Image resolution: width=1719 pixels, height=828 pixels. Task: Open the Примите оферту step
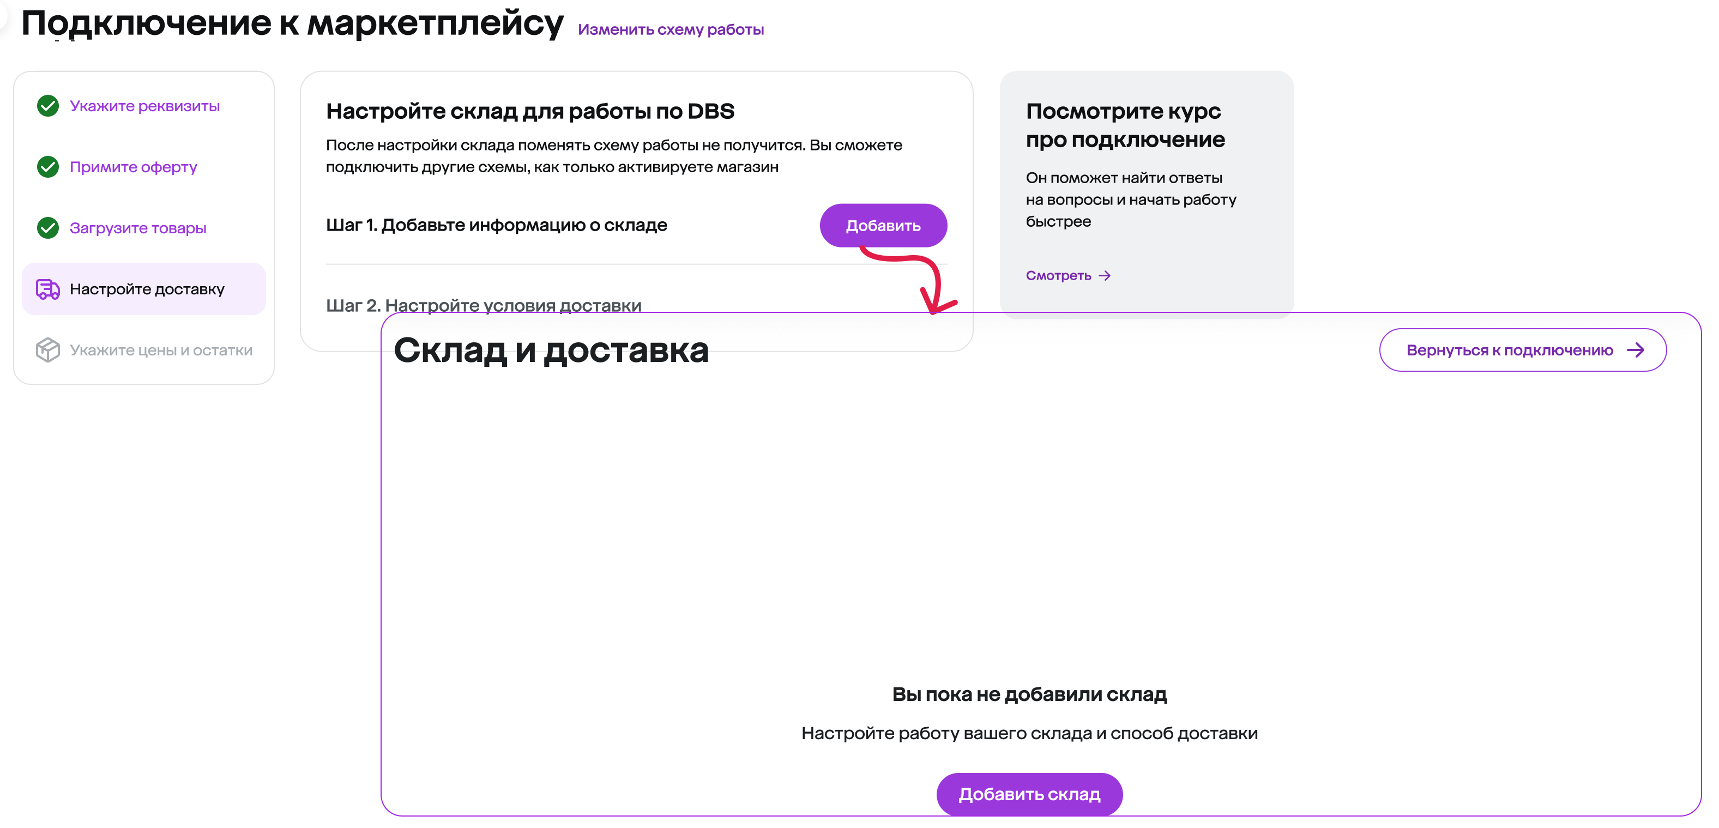[133, 167]
